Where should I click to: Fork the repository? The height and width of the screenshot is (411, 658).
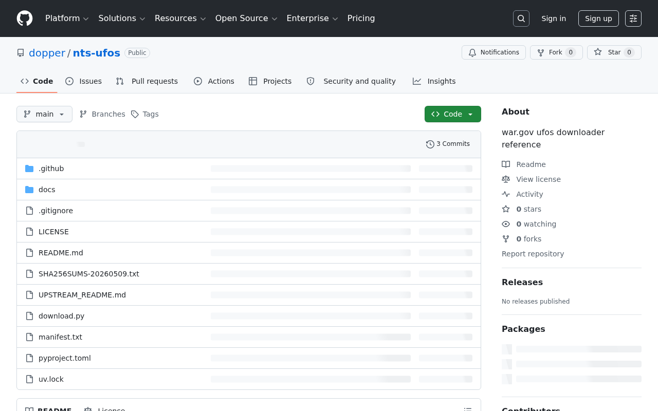(556, 52)
